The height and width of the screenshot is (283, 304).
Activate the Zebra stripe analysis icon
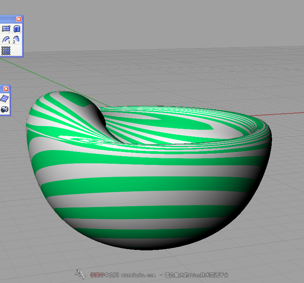[5, 98]
